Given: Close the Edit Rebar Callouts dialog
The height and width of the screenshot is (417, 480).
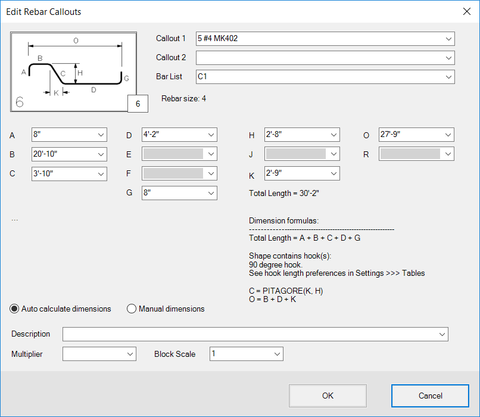Looking at the screenshot, I should 467,12.
